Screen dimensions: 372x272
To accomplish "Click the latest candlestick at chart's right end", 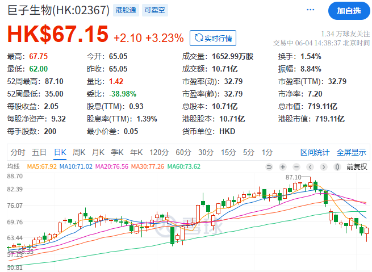I will pos(367,231).
